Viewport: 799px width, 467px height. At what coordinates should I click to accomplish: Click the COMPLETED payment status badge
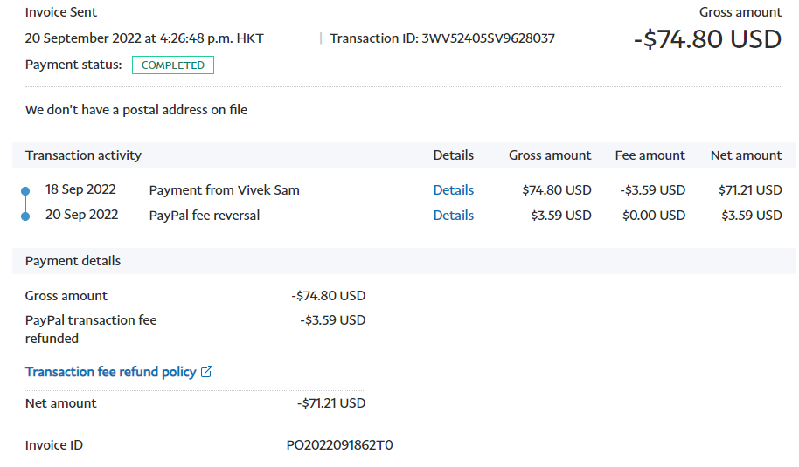click(x=173, y=65)
